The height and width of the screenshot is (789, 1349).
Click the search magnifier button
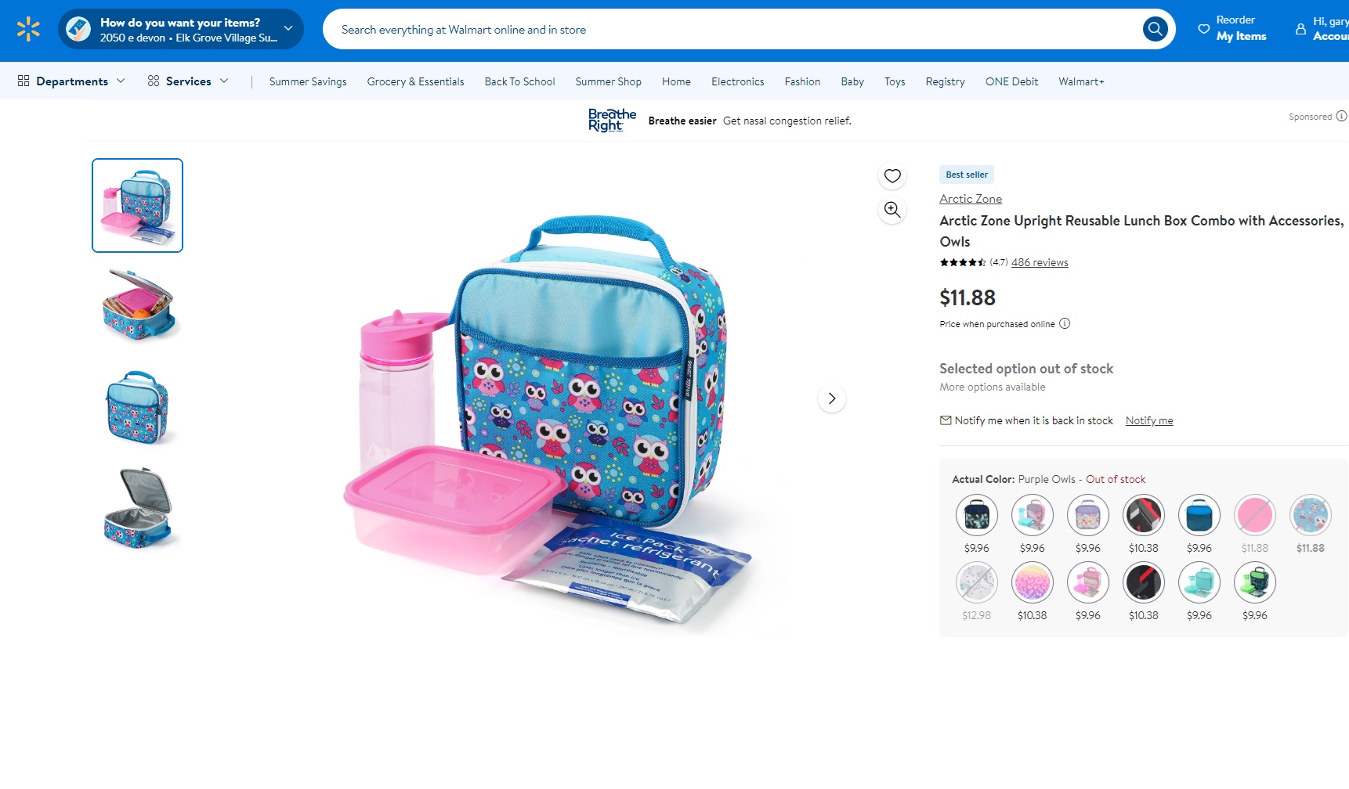(x=1155, y=30)
